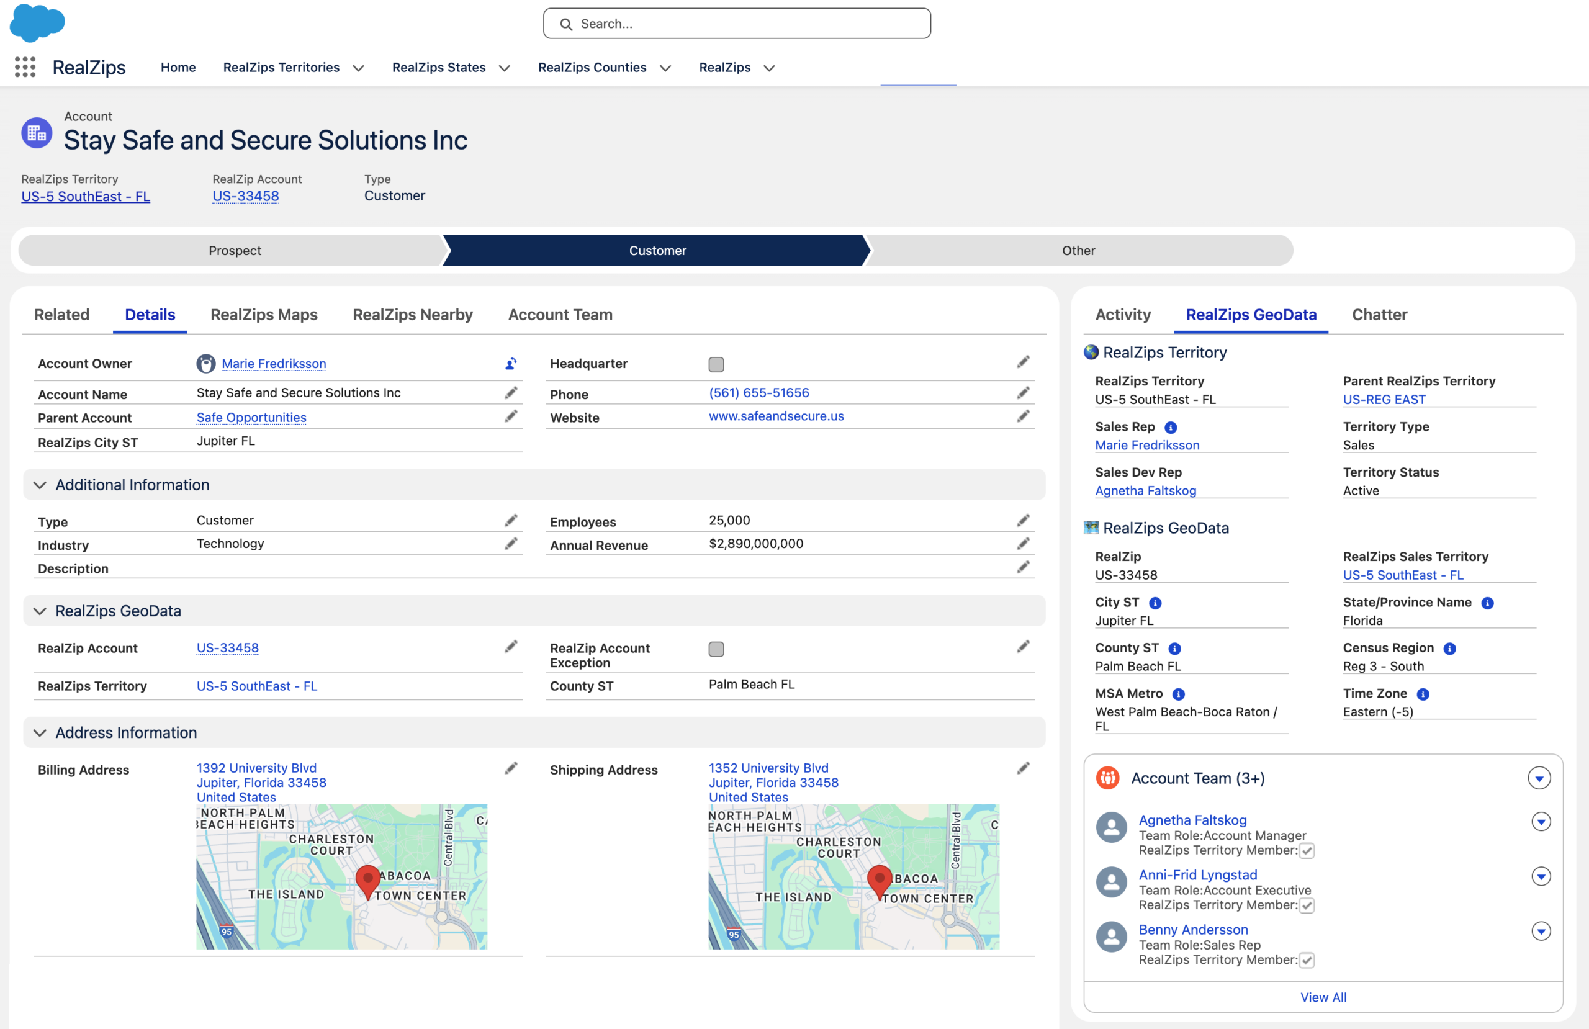Collapse the Additional Information section
This screenshot has width=1589, height=1029.
[40, 485]
